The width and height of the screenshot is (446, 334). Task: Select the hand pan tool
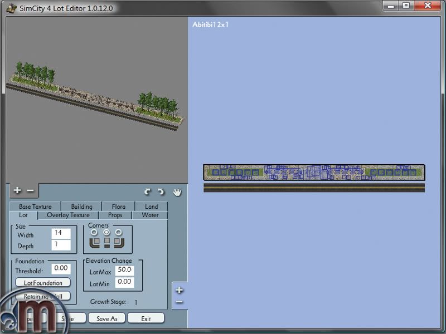tap(177, 192)
